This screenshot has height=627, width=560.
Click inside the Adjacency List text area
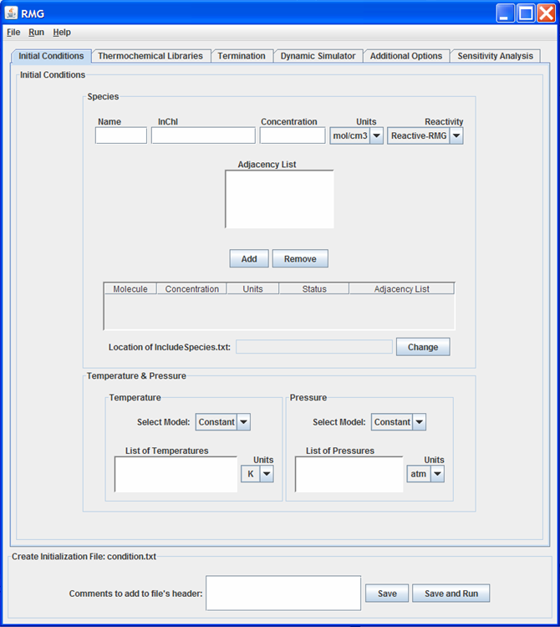(x=279, y=199)
